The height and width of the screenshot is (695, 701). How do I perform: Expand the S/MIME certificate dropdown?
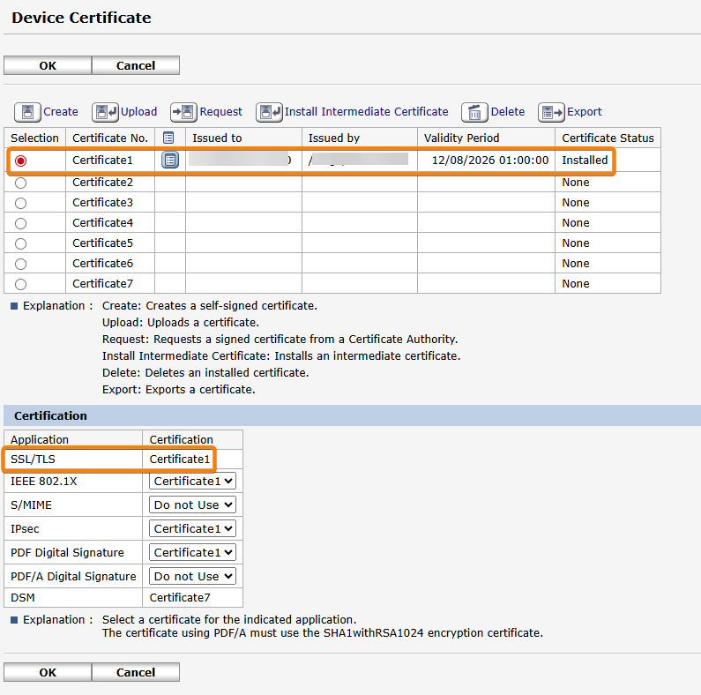tap(193, 505)
